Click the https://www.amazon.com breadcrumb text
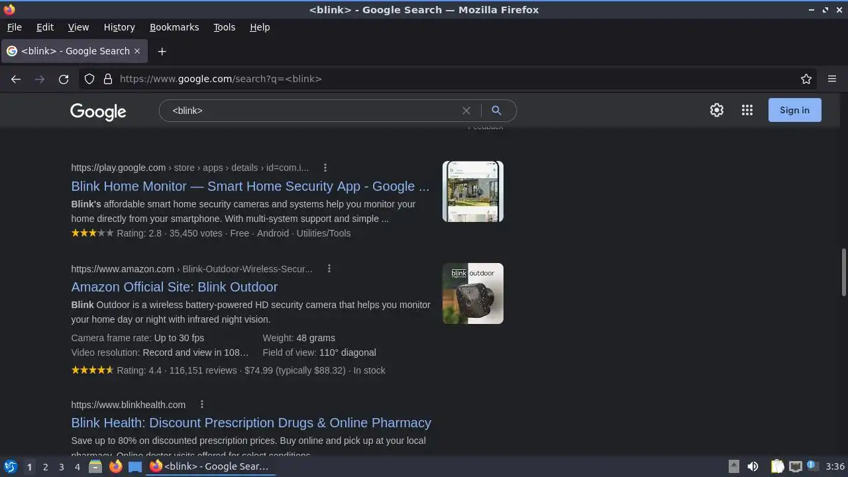 [x=123, y=268]
